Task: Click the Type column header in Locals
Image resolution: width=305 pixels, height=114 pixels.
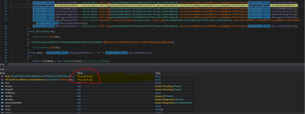Action: click(x=157, y=73)
